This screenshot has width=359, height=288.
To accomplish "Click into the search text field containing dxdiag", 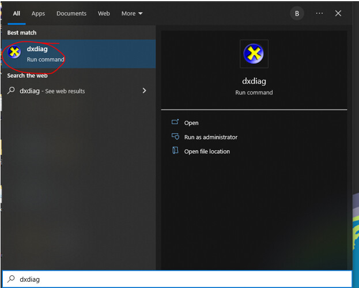I will (173, 279).
